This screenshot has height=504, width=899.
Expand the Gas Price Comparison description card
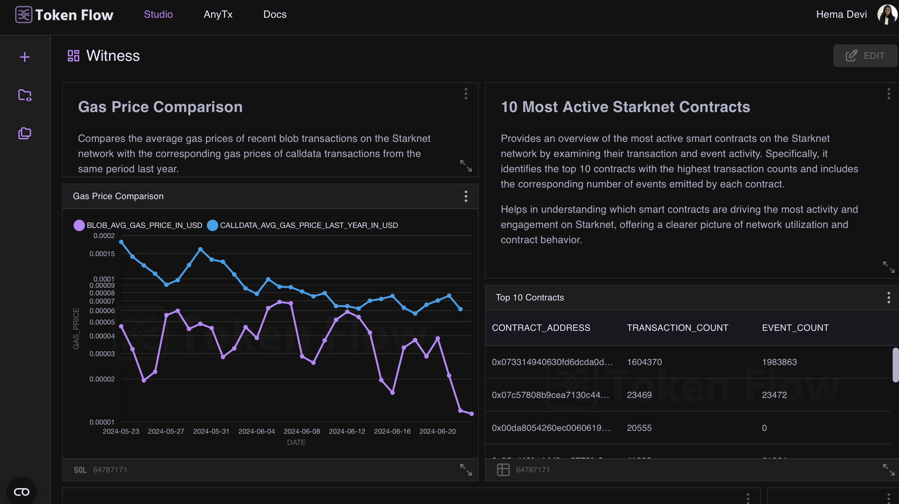(466, 166)
